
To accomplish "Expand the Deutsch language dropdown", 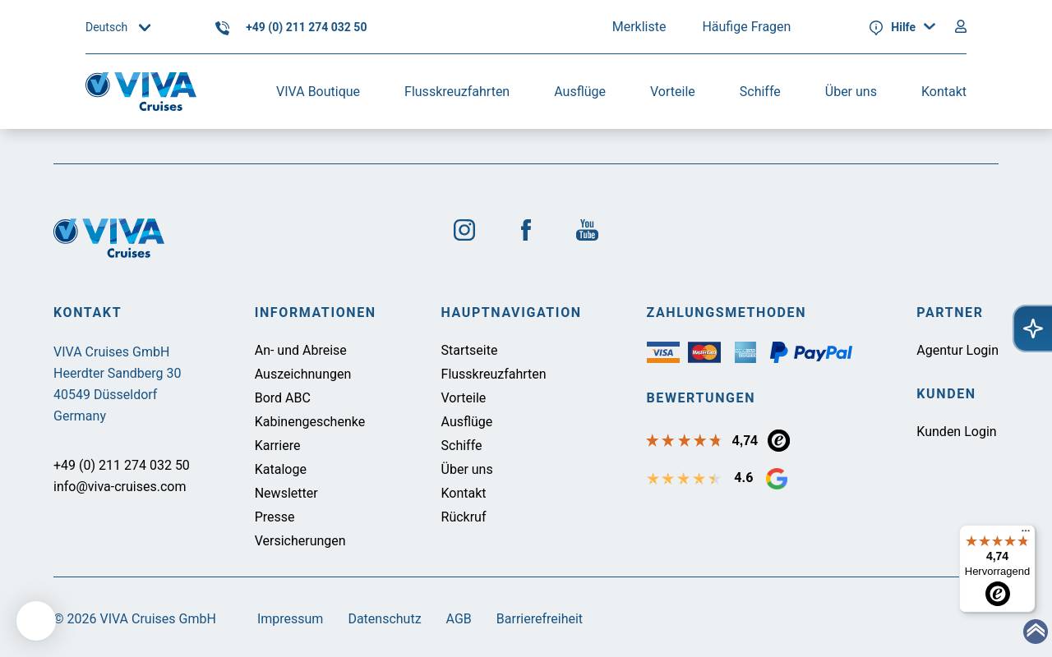I will coord(118,27).
